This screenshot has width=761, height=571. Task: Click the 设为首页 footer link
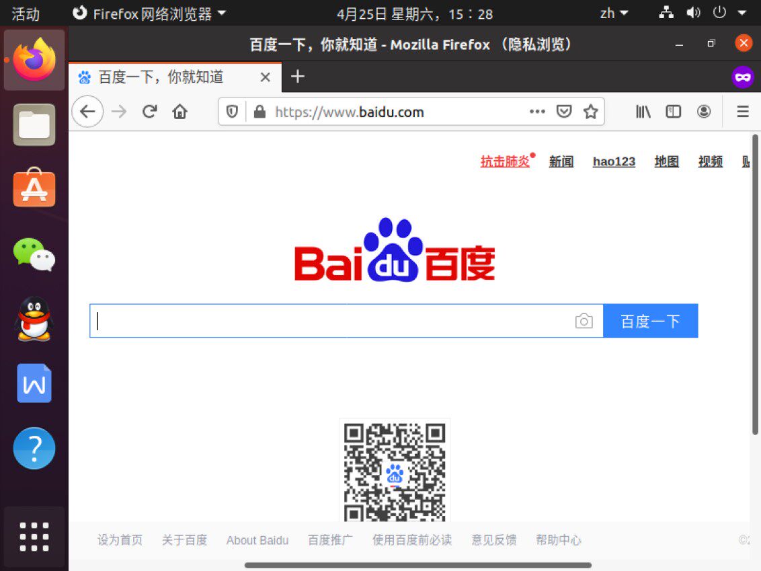pyautogui.click(x=120, y=540)
